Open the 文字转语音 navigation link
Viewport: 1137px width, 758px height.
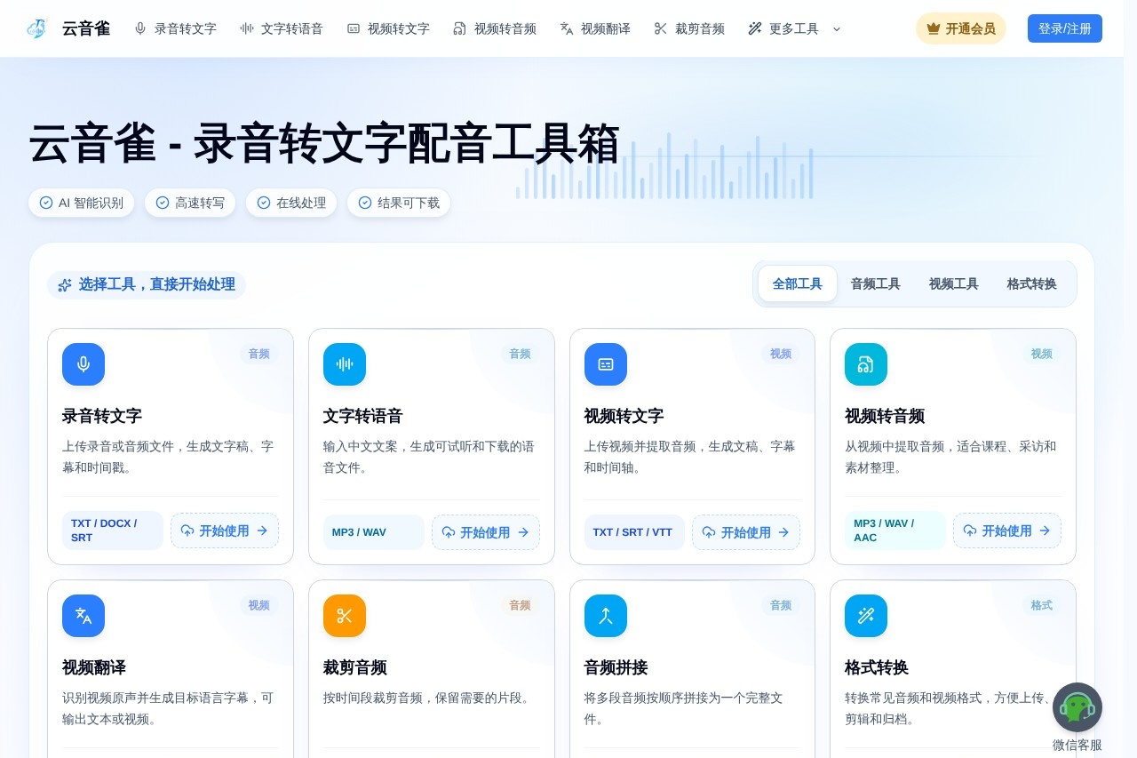point(282,28)
